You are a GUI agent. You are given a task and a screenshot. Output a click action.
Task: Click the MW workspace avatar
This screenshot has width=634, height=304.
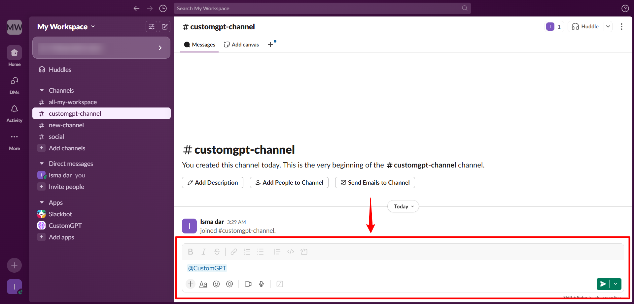[14, 27]
